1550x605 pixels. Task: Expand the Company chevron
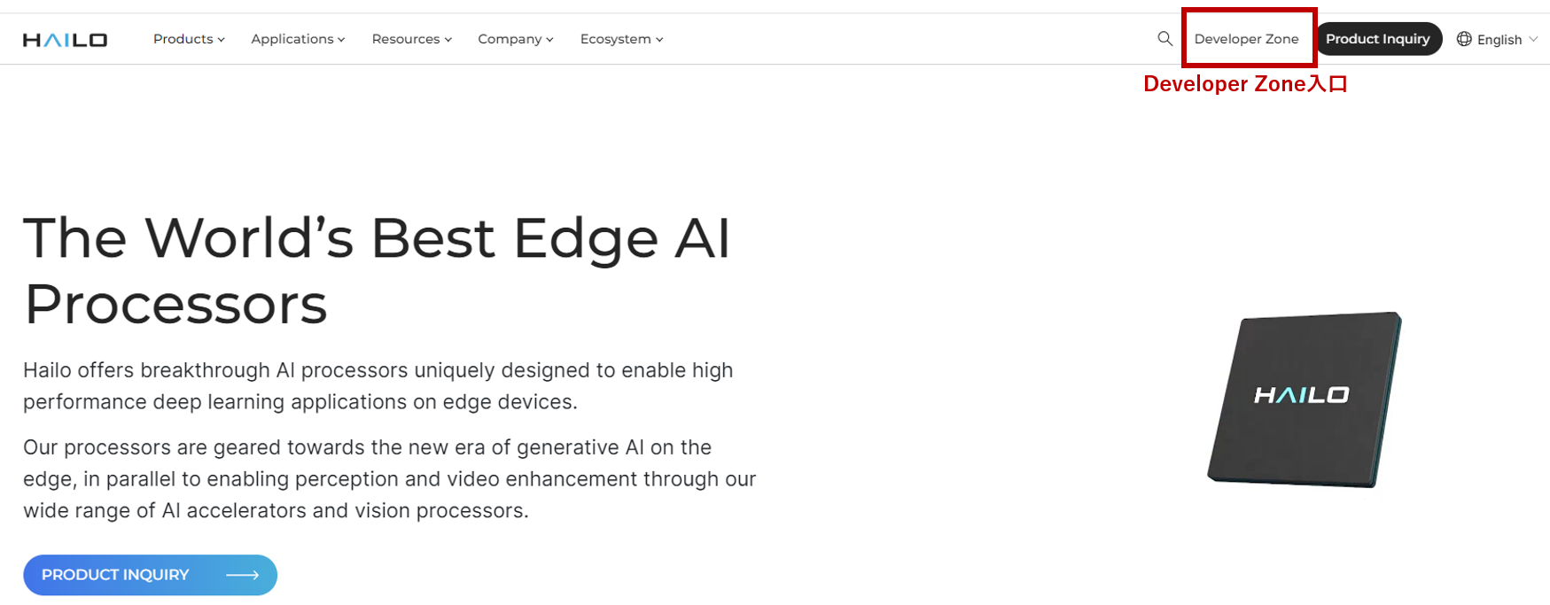(x=549, y=40)
